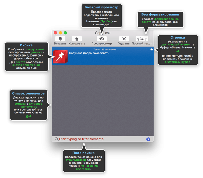Minimize CopyLess with the yellow button
Image resolution: width=203 pixels, height=178 pixels.
point(60,33)
